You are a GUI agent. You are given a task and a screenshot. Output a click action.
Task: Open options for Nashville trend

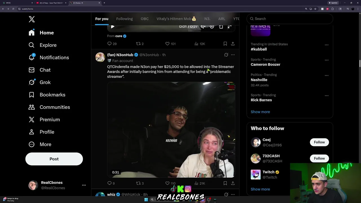[327, 75]
